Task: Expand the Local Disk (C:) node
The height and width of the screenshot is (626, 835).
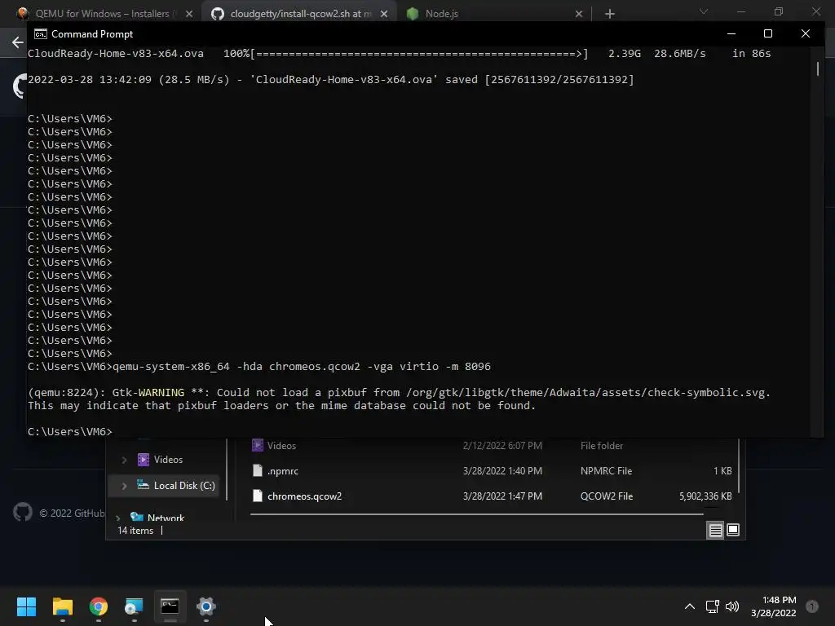Action: pos(124,486)
